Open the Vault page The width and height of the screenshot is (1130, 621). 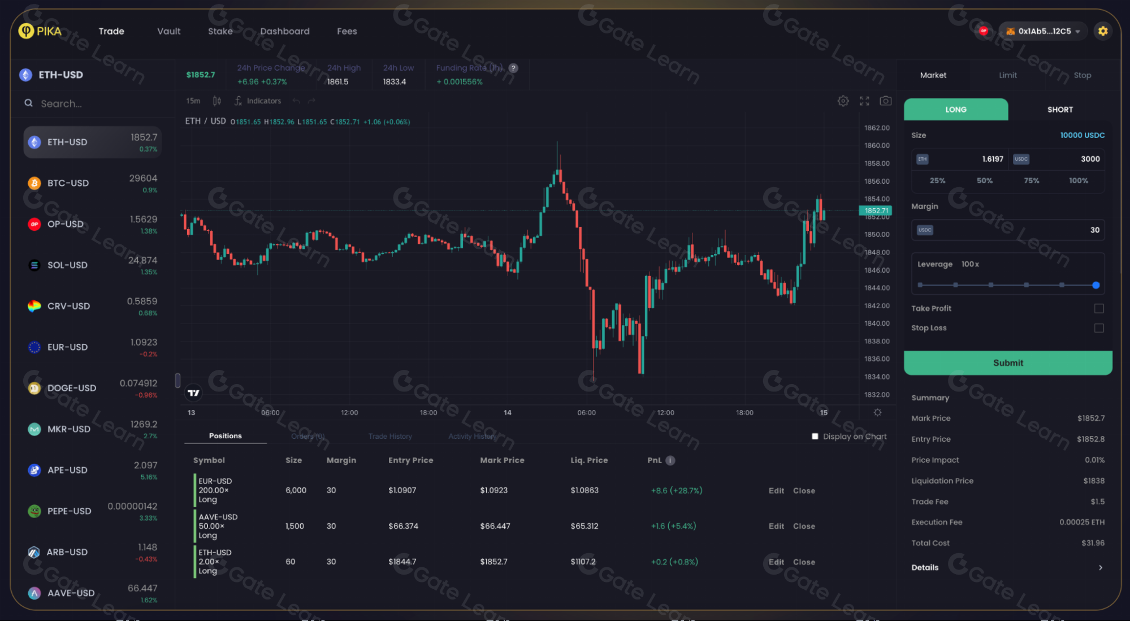pos(168,31)
